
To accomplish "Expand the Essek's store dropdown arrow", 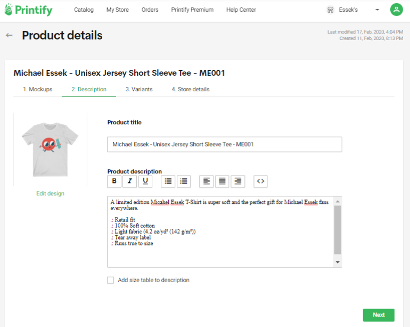I will (377, 10).
